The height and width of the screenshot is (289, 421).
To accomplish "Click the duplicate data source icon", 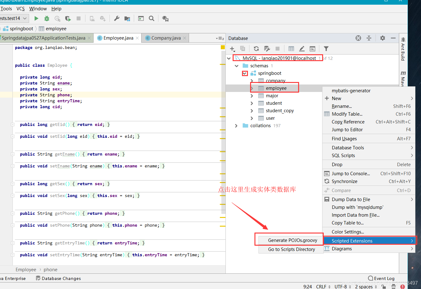I will [x=243, y=49].
